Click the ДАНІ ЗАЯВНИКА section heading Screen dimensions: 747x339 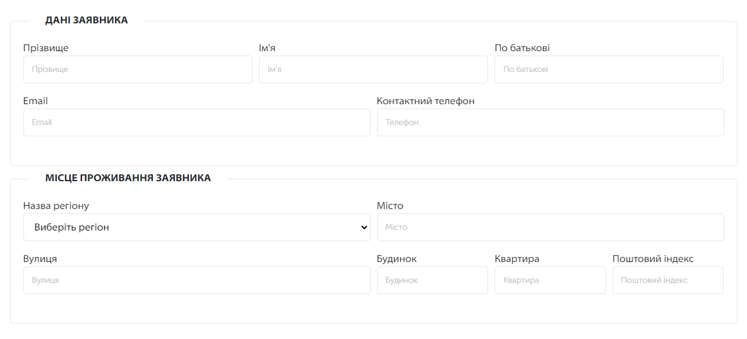87,20
